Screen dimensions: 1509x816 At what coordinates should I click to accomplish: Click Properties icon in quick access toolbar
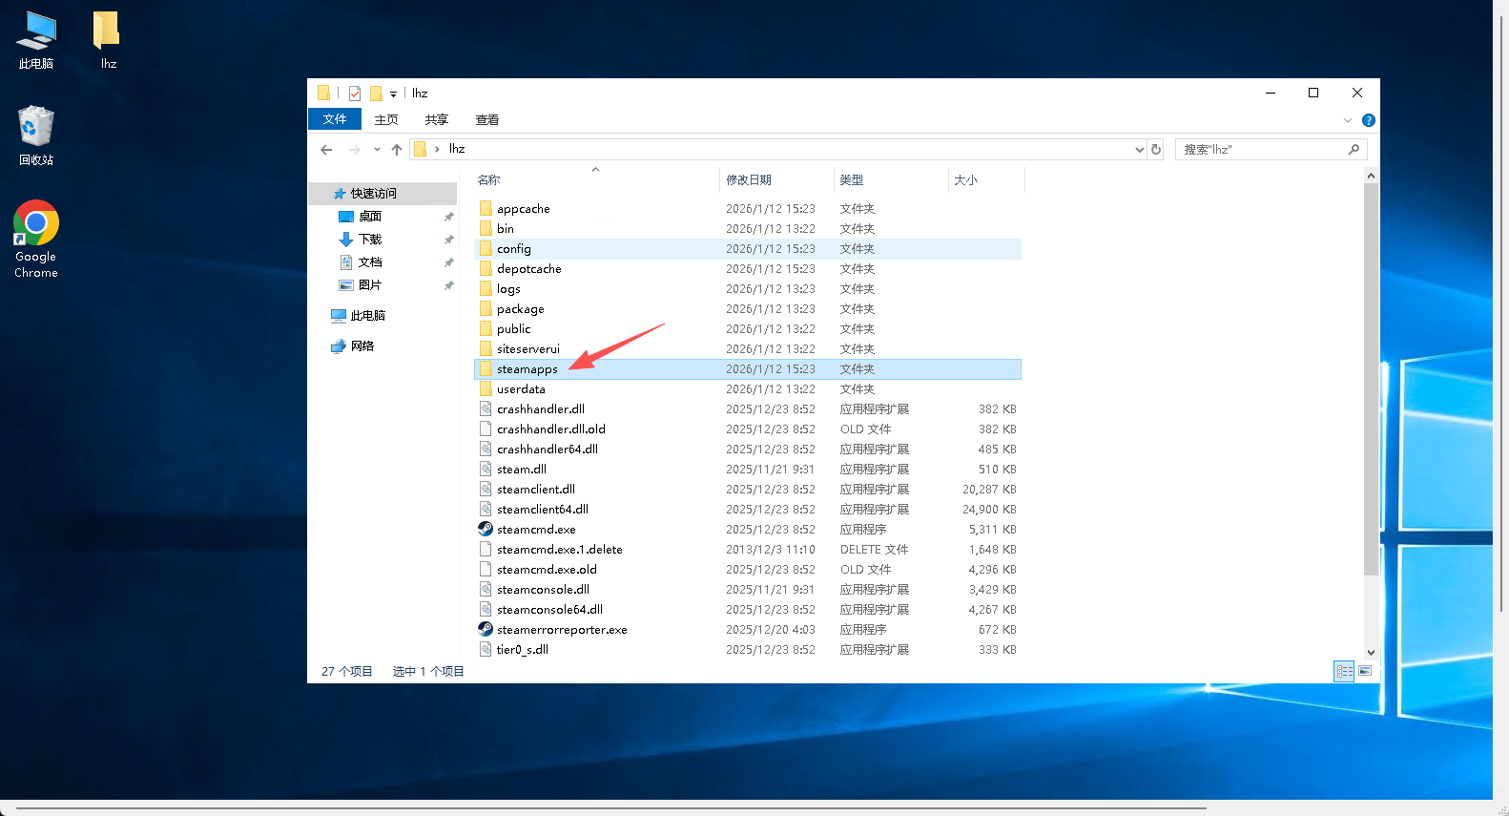pos(355,94)
